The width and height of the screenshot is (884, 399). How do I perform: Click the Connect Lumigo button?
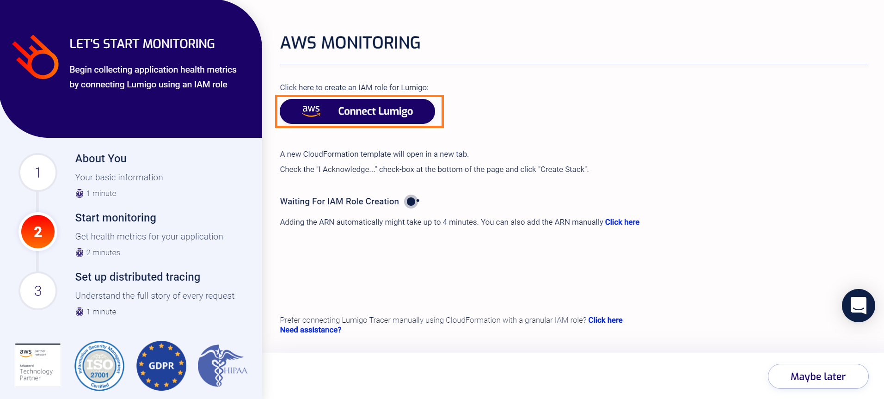tap(357, 111)
